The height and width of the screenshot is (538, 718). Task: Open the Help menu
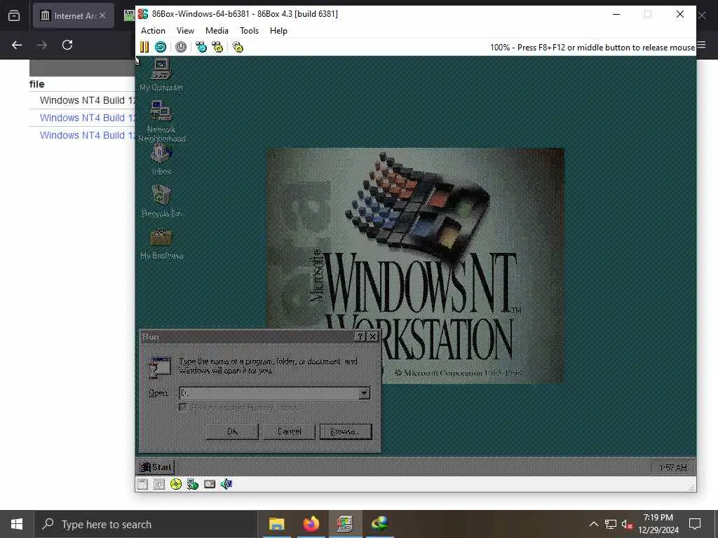click(x=278, y=31)
